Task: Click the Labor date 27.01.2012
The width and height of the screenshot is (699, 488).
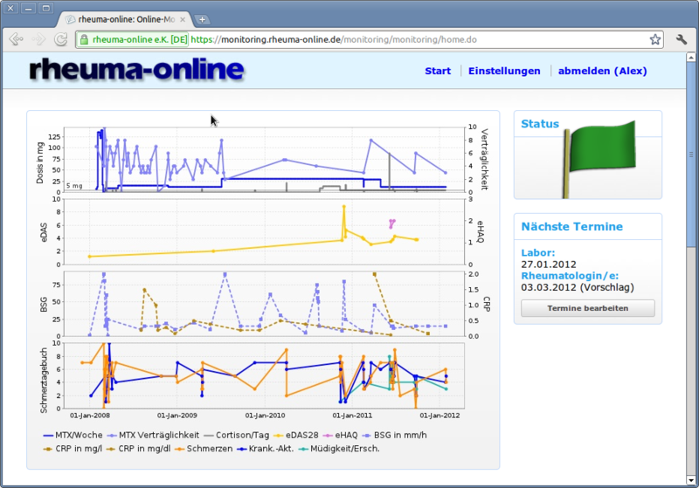Action: [x=549, y=265]
